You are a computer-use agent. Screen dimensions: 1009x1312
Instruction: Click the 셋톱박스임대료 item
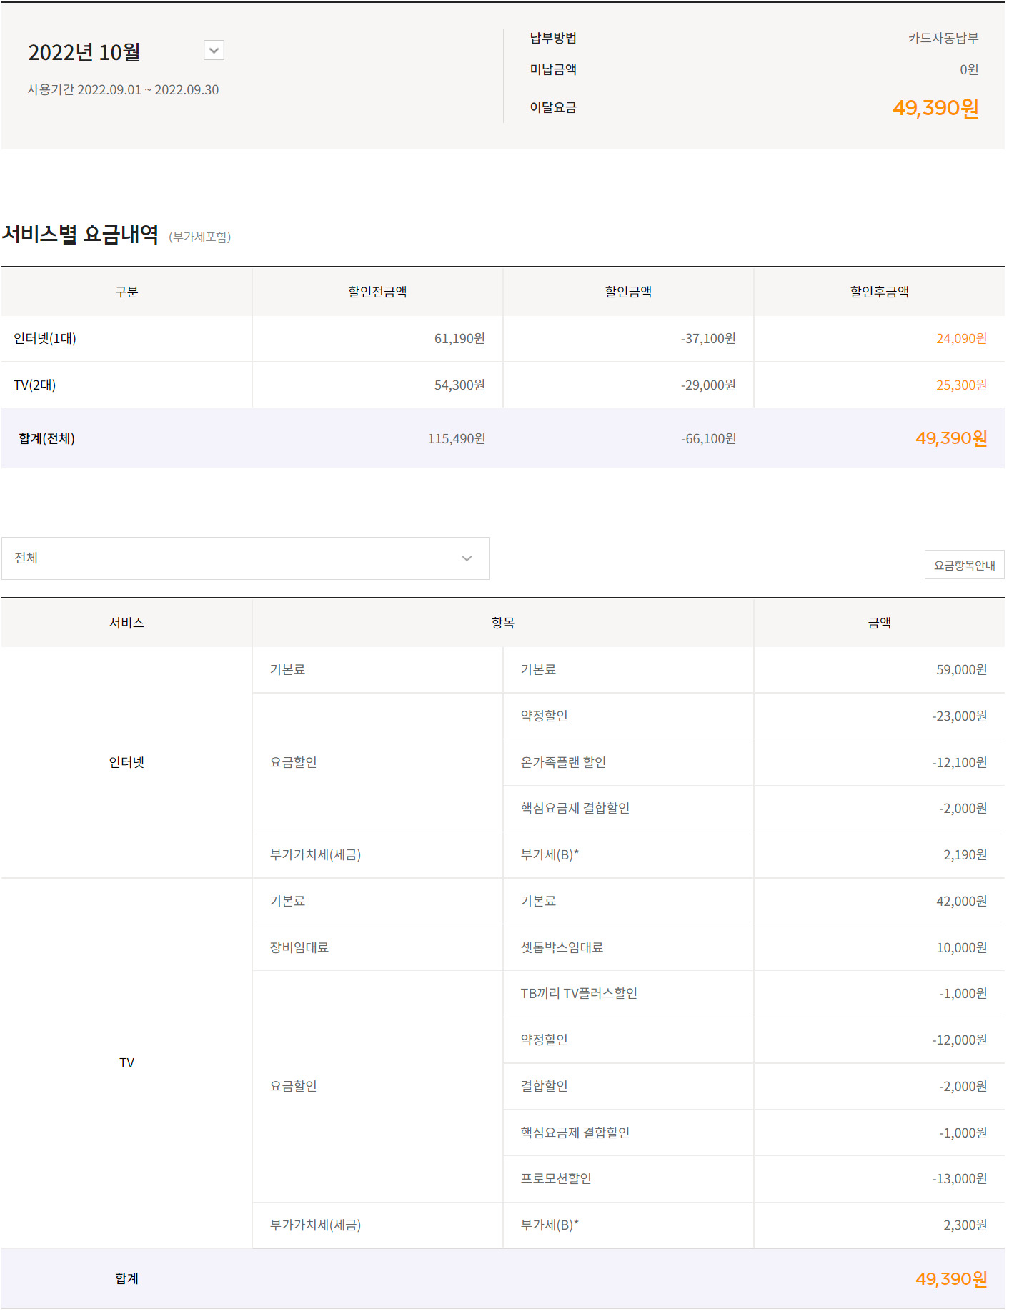click(x=562, y=947)
